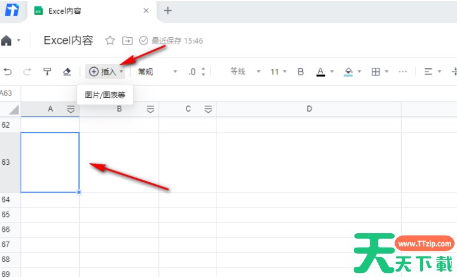Select column D header
This screenshot has height=277, width=457.
click(309, 109)
